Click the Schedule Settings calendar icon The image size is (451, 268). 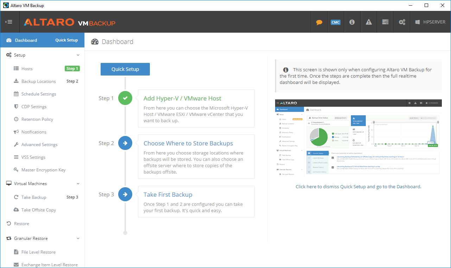[16, 94]
